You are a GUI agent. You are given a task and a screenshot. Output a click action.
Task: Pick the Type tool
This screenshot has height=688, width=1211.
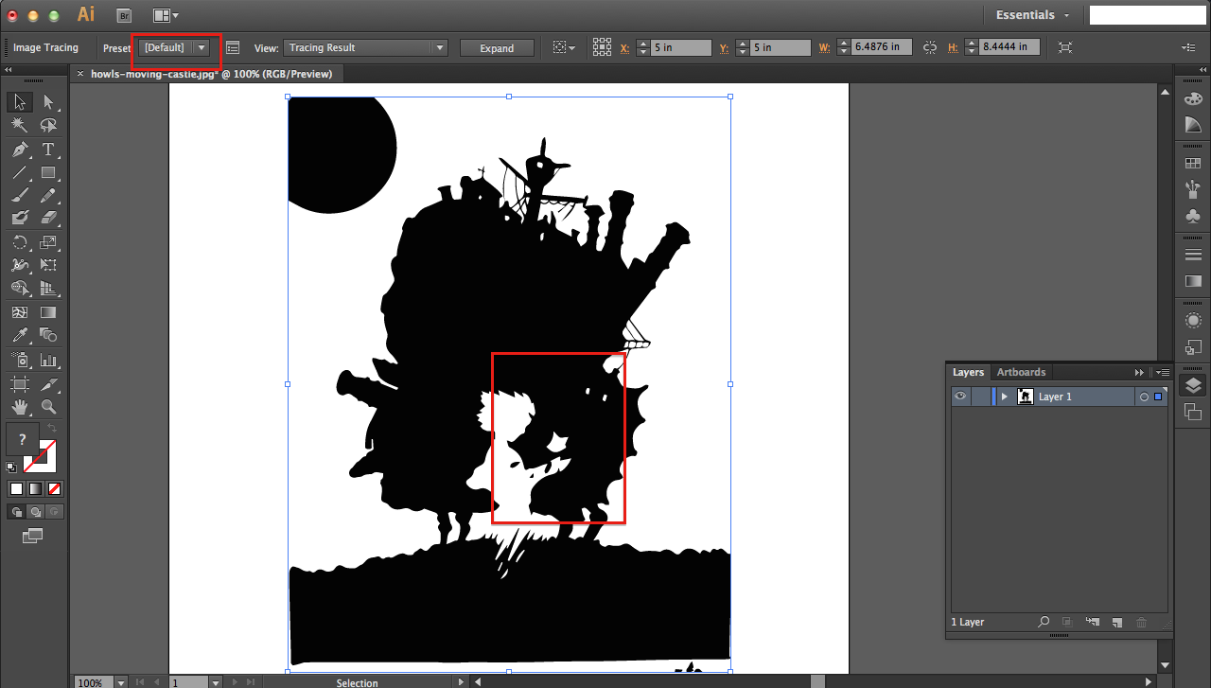click(48, 150)
